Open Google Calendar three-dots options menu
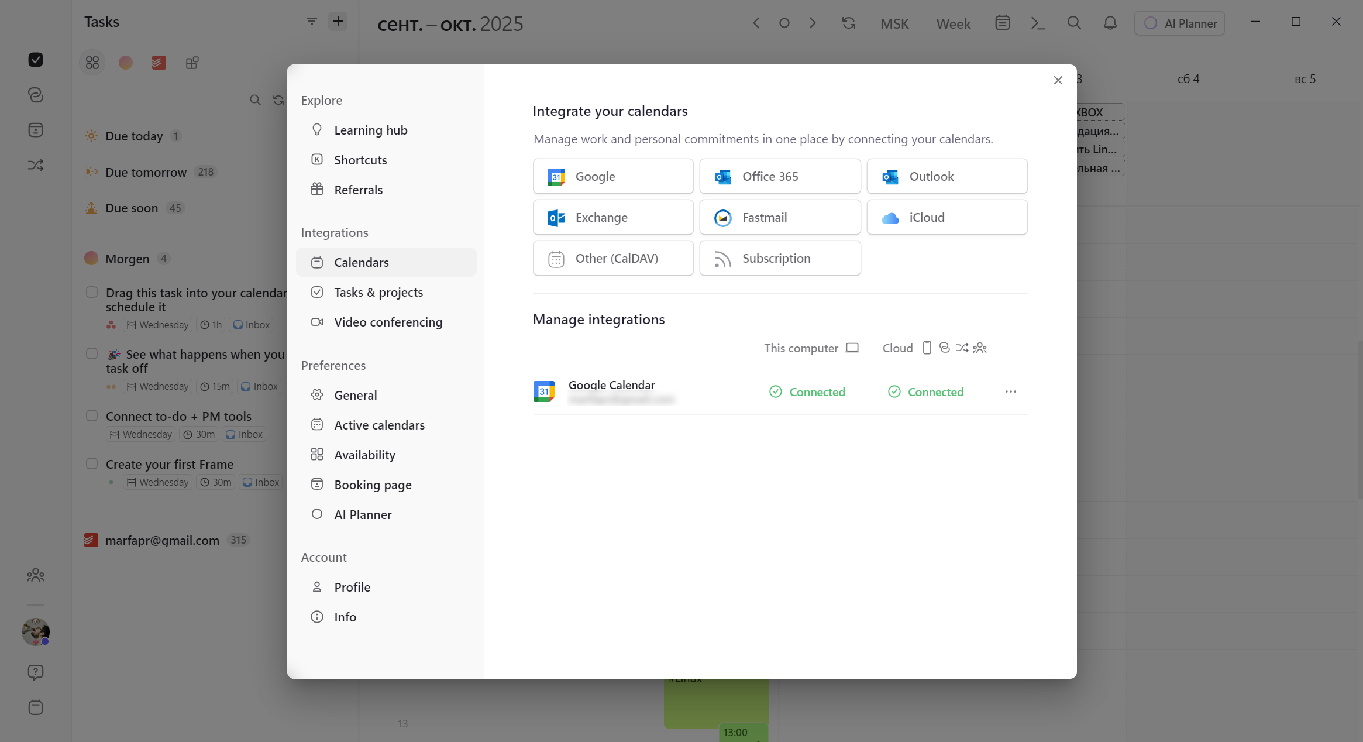 pyautogui.click(x=1010, y=391)
